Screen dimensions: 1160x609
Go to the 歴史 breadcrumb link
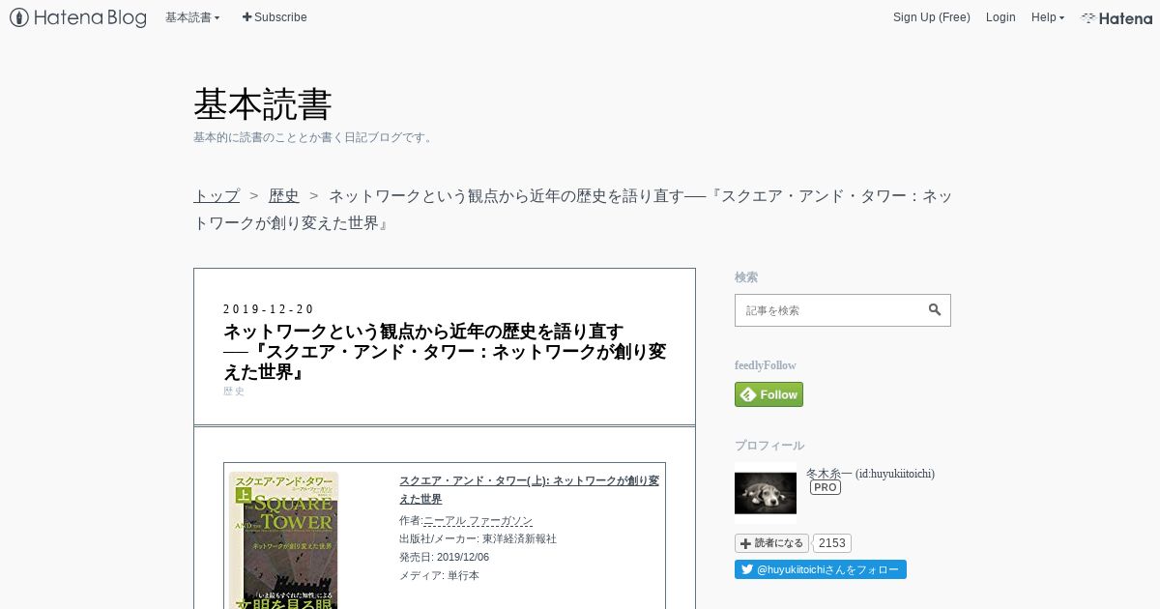tap(284, 195)
